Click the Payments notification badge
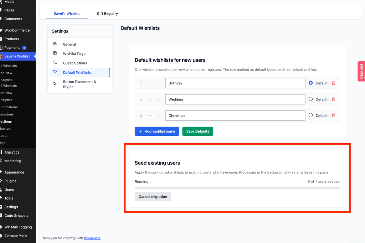The image size is (365, 243). pyautogui.click(x=24, y=48)
